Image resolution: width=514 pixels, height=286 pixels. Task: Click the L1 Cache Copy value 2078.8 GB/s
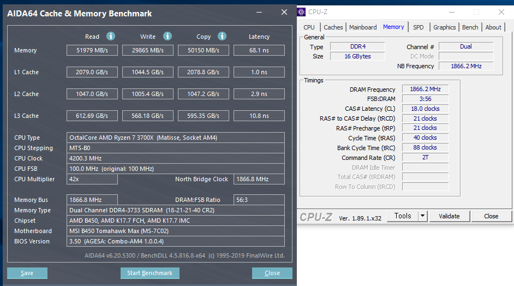[x=204, y=72]
